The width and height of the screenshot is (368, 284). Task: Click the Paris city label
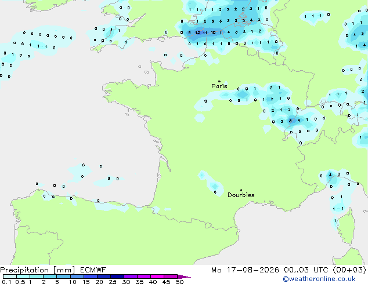(x=219, y=86)
